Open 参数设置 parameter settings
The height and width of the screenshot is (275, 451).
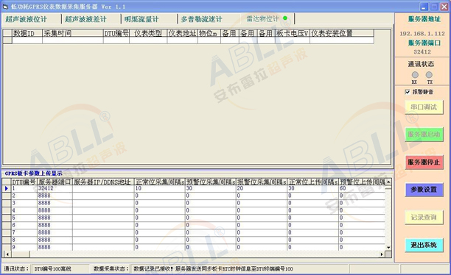pyautogui.click(x=424, y=190)
